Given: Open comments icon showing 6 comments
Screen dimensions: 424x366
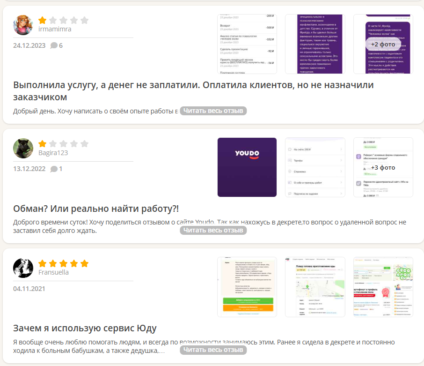Looking at the screenshot, I should (56, 45).
